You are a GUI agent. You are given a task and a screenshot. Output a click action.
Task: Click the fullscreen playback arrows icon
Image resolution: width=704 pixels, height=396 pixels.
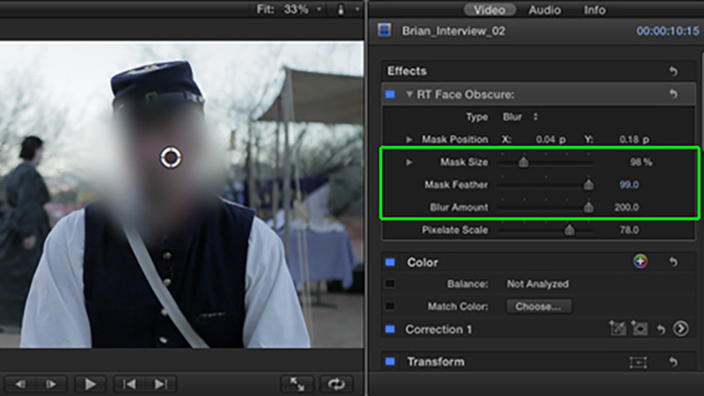[x=297, y=384]
